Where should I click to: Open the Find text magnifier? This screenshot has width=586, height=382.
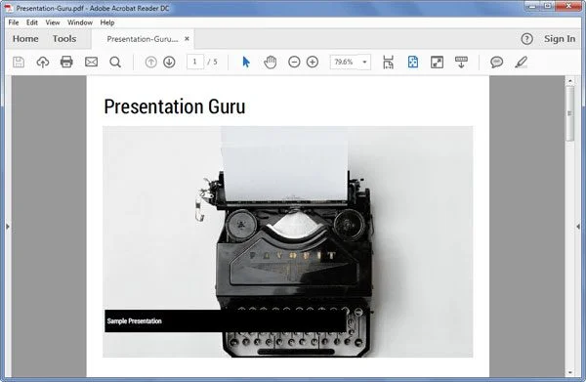pyautogui.click(x=115, y=63)
